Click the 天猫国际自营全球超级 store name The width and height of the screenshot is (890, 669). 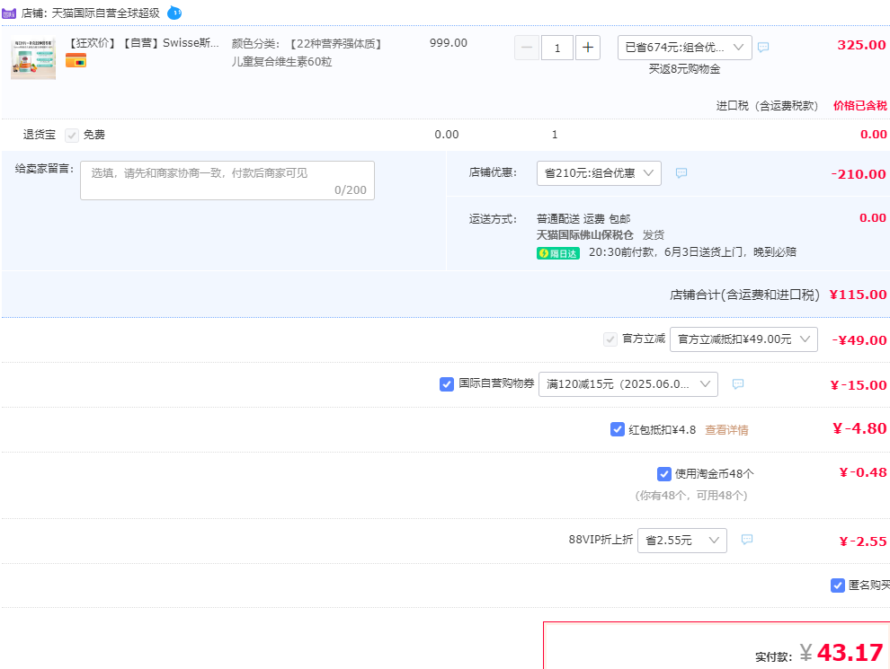(106, 13)
